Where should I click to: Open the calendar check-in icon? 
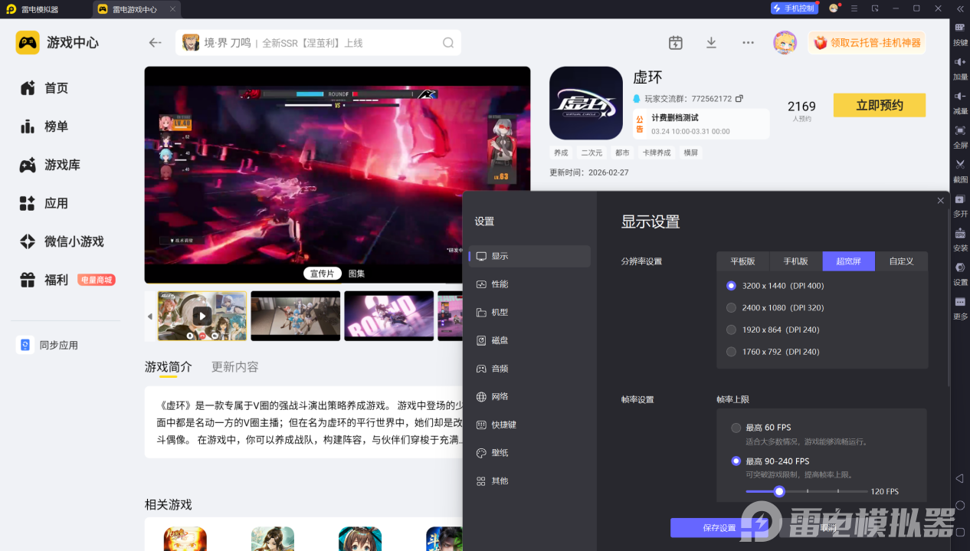tap(675, 43)
